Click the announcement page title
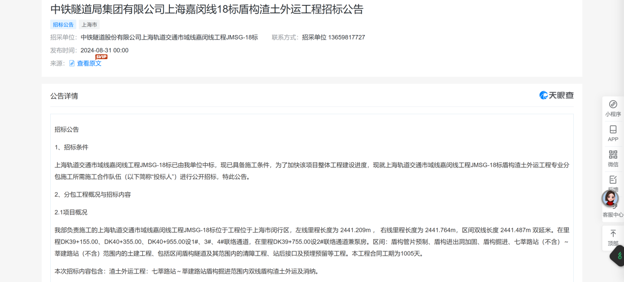The image size is (624, 282). [x=207, y=9]
